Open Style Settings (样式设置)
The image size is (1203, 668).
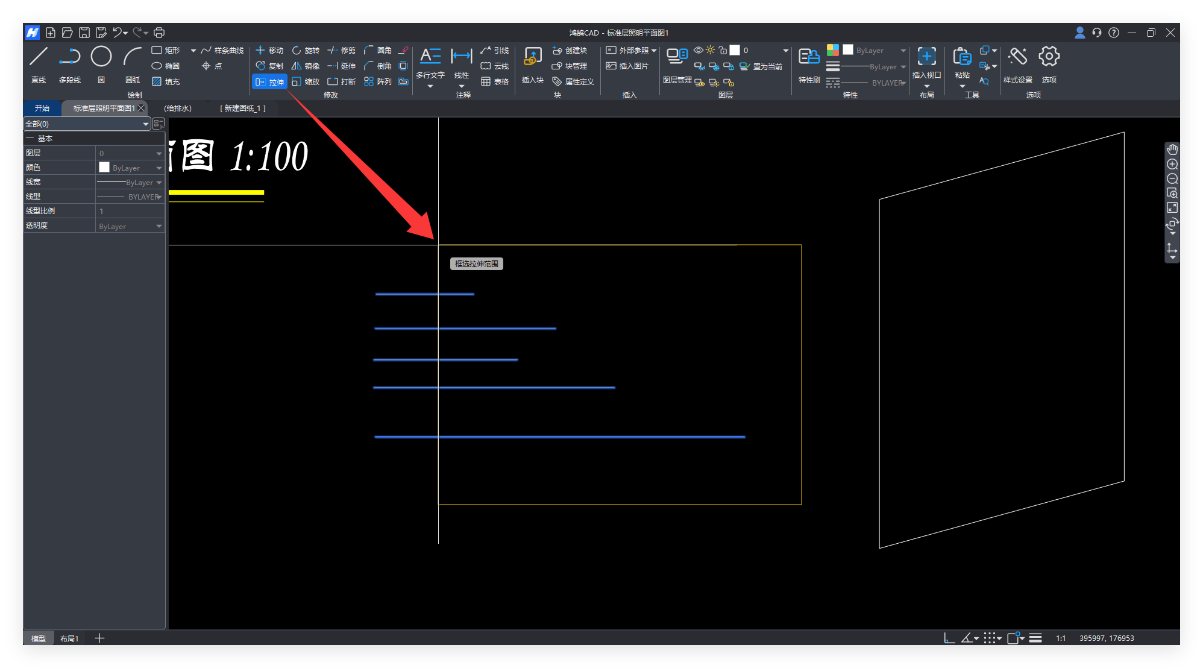tap(1017, 57)
